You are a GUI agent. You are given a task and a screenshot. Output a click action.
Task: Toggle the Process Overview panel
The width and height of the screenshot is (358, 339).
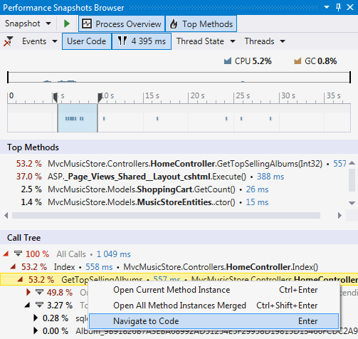122,24
